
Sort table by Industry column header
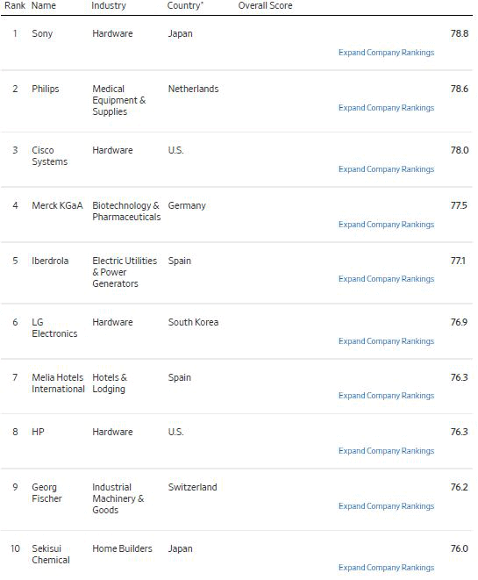pyautogui.click(x=109, y=5)
